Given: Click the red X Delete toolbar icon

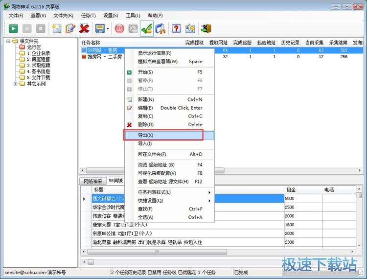Looking at the screenshot, I should [x=84, y=28].
